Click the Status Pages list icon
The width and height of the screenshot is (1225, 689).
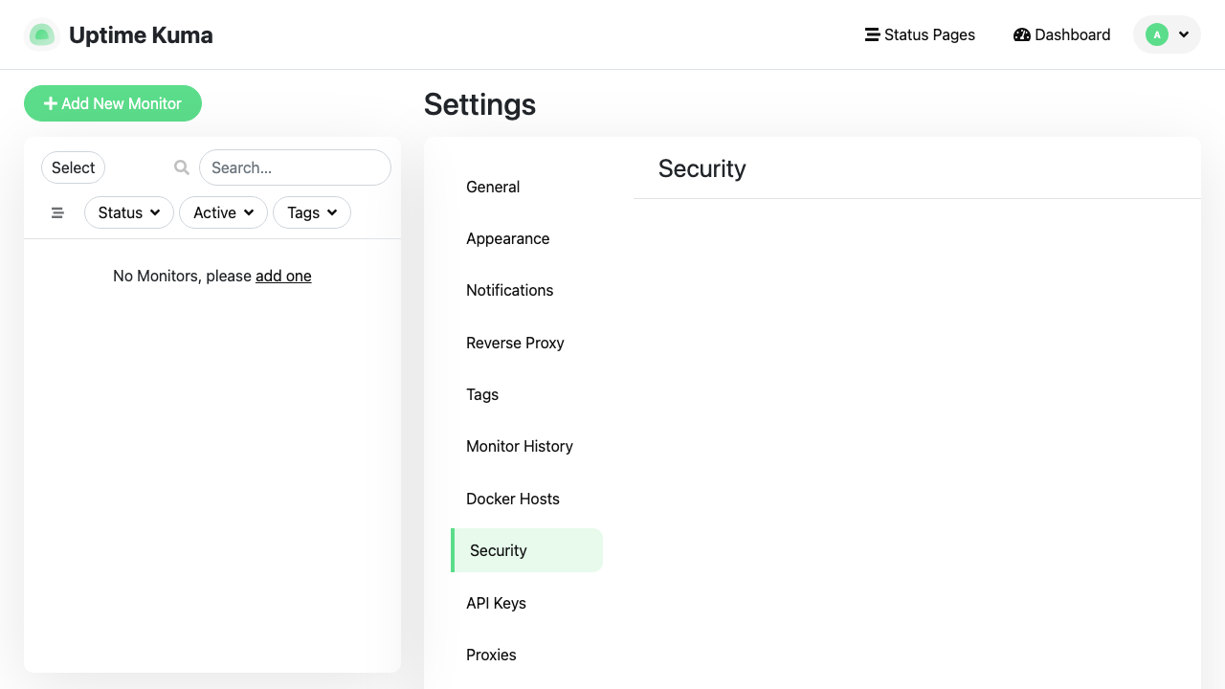pos(872,34)
